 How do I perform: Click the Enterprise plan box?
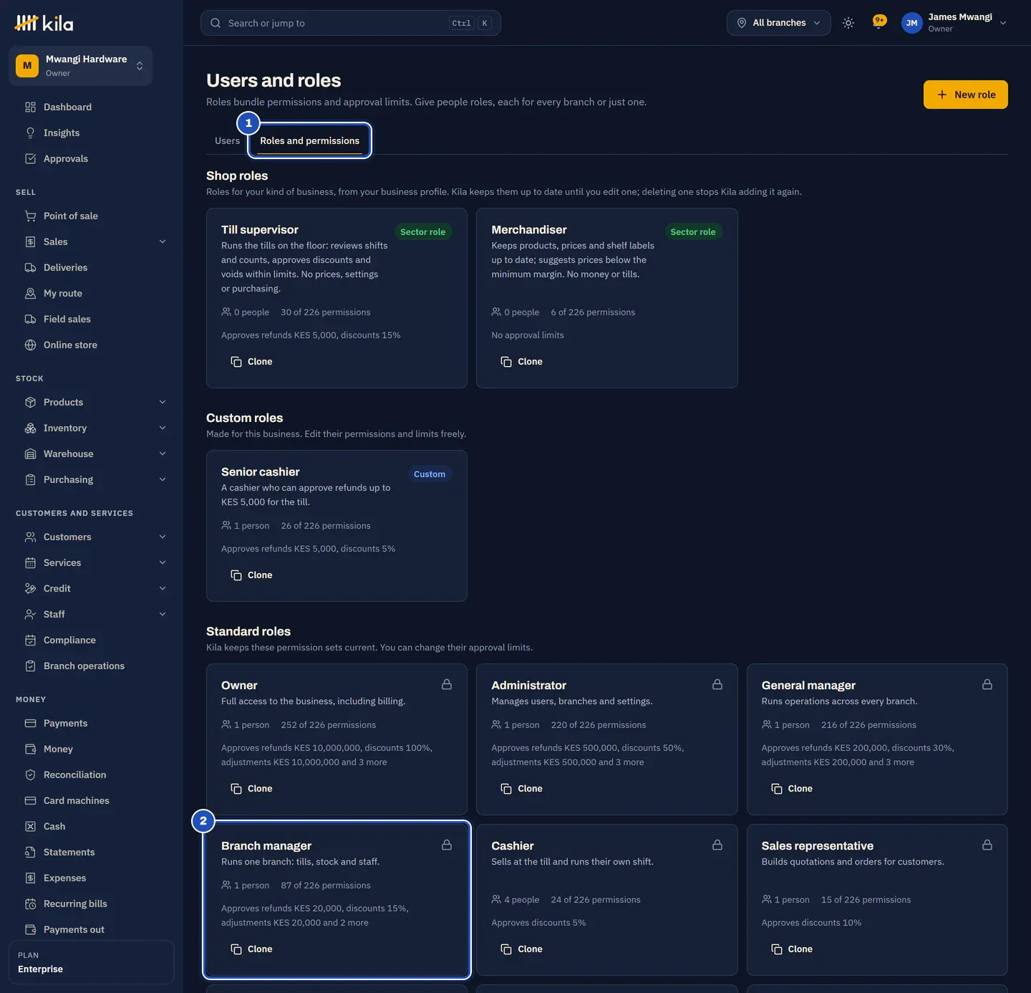pyautogui.click(x=92, y=962)
